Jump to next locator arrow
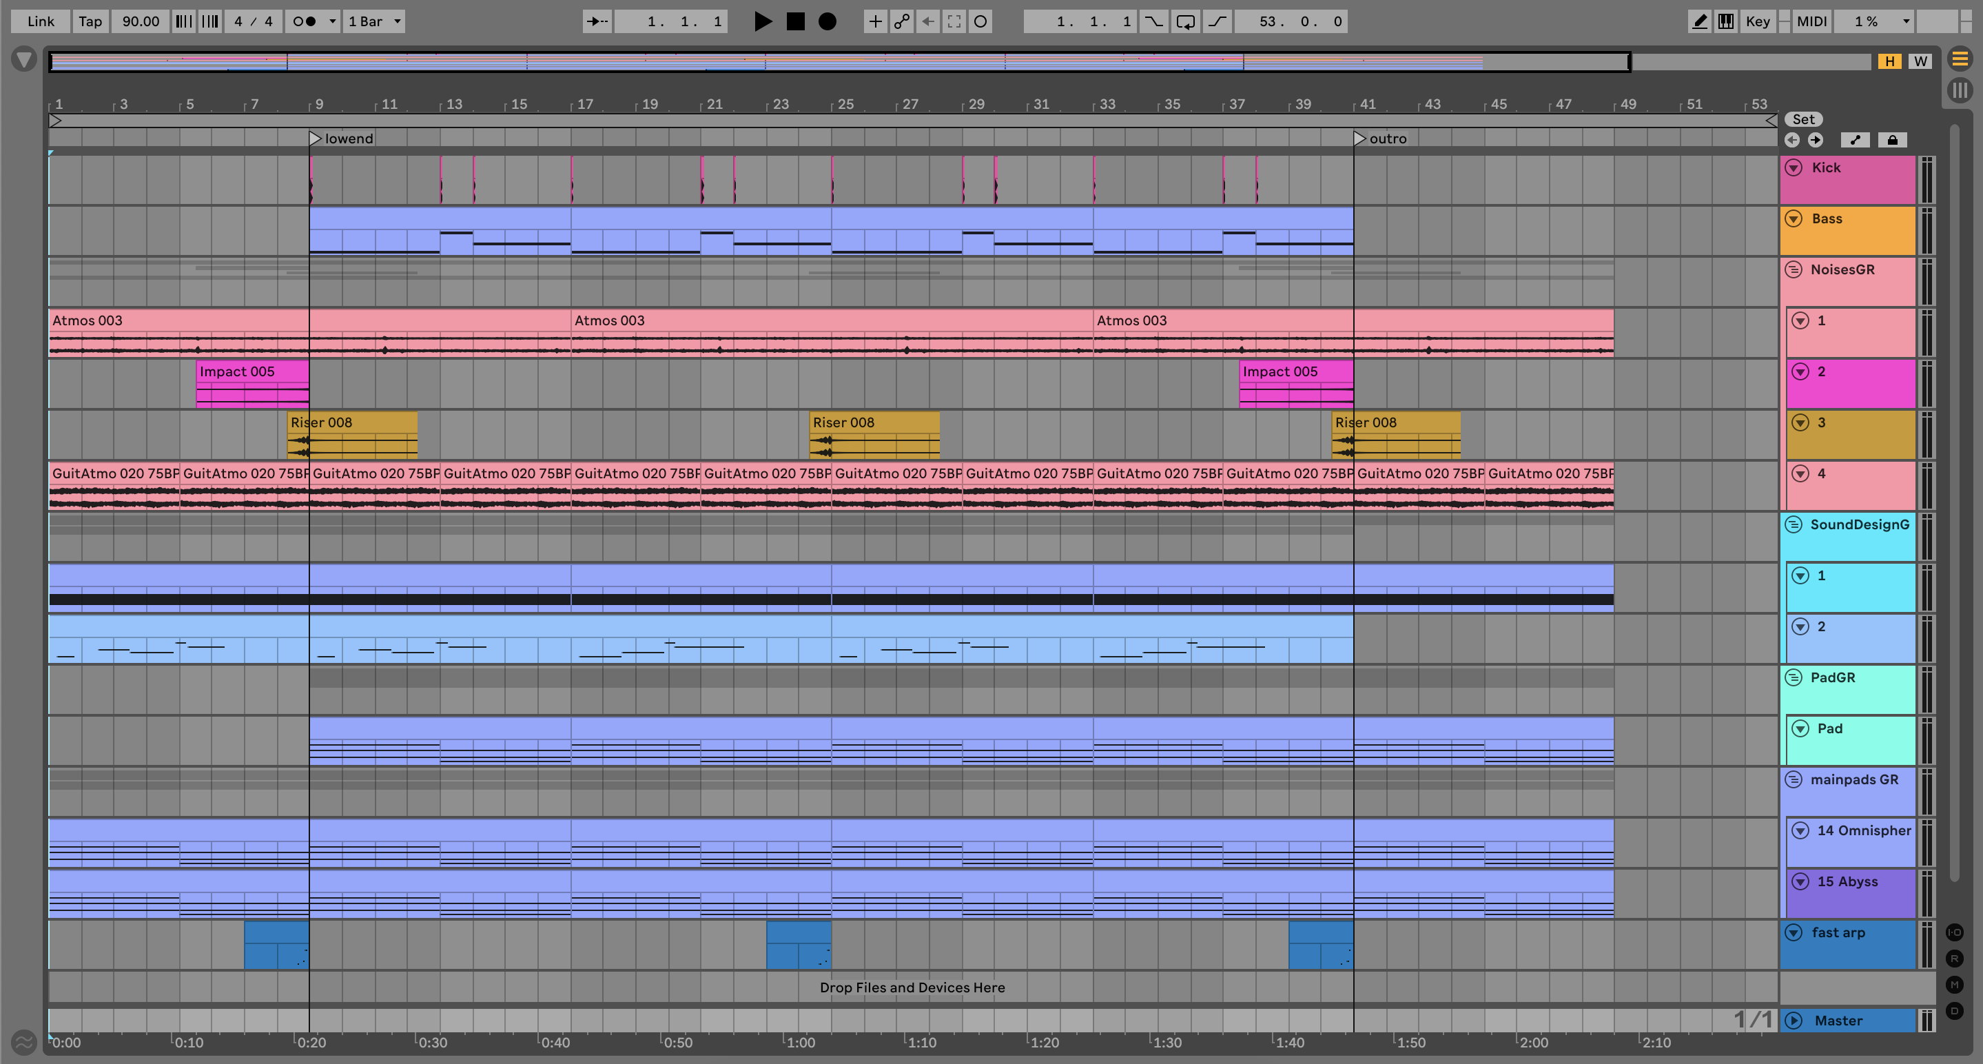The height and width of the screenshot is (1064, 1983). pyautogui.click(x=1815, y=140)
